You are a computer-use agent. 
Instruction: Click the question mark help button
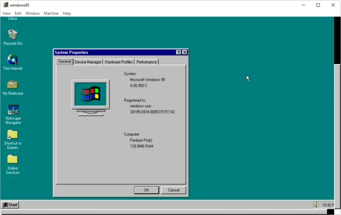point(178,52)
